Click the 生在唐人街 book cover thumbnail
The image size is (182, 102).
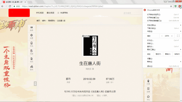90,46
